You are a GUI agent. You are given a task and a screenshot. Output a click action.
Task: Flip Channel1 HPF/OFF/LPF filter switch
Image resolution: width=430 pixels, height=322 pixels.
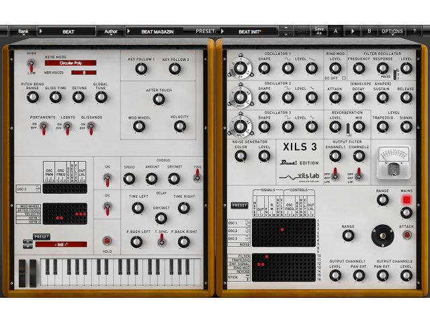point(335,174)
